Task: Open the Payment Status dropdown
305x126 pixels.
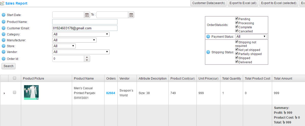Action: (x=251, y=36)
